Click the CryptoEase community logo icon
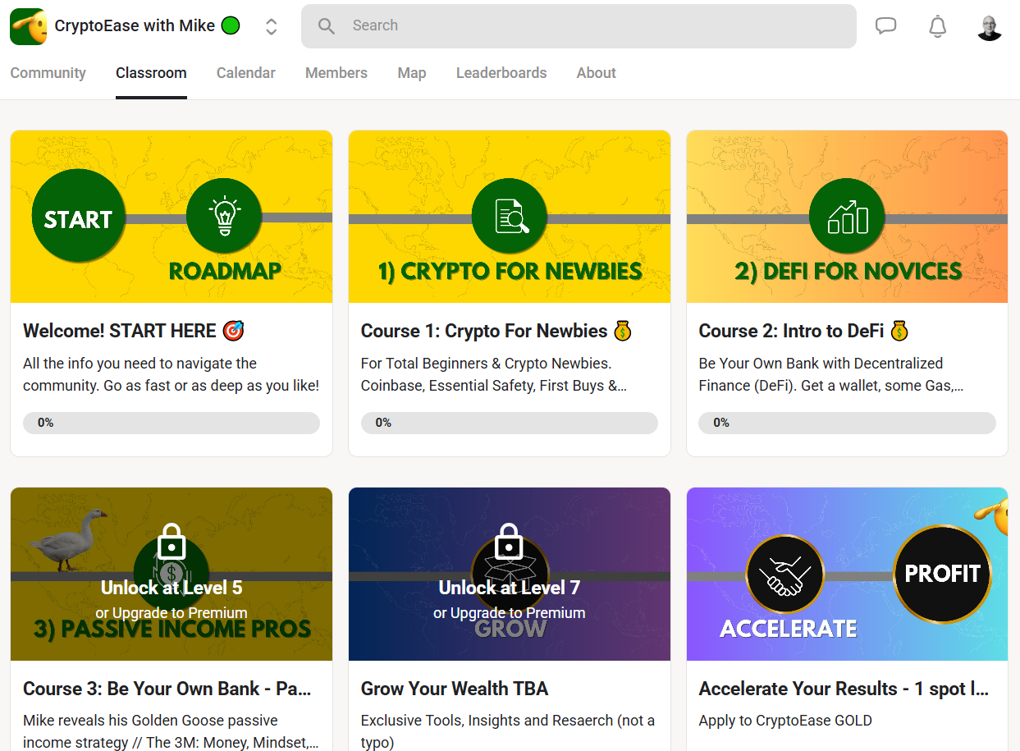The width and height of the screenshot is (1020, 751). [28, 26]
